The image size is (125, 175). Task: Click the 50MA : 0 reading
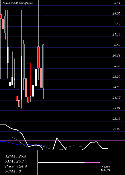click(x=13, y=171)
